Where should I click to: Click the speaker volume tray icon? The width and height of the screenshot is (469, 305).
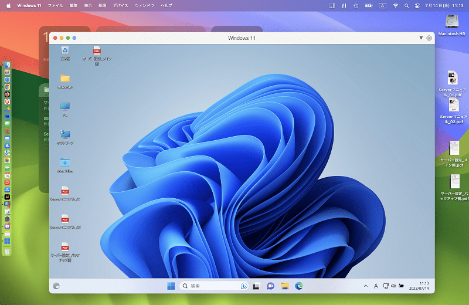(x=393, y=286)
